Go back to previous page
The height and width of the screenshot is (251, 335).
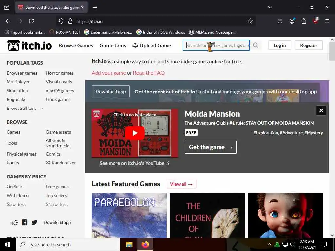pyautogui.click(x=8, y=21)
